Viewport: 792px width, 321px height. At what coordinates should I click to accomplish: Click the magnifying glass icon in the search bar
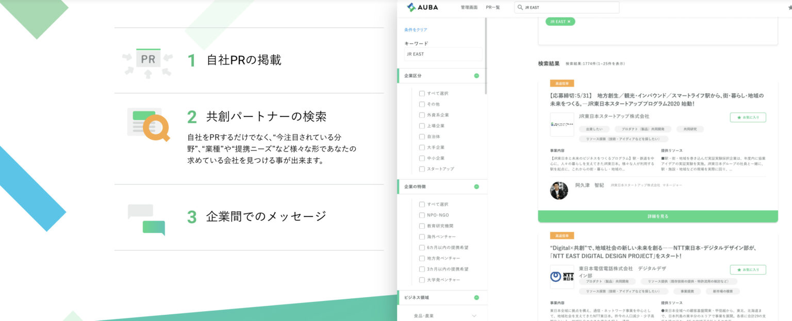[x=520, y=7]
